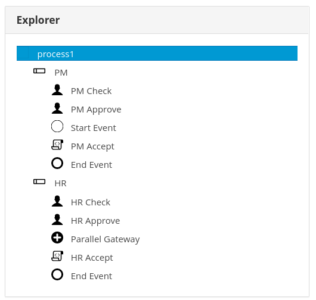Click the PM Accept script task icon
This screenshot has width=316, height=300.
pyautogui.click(x=57, y=145)
